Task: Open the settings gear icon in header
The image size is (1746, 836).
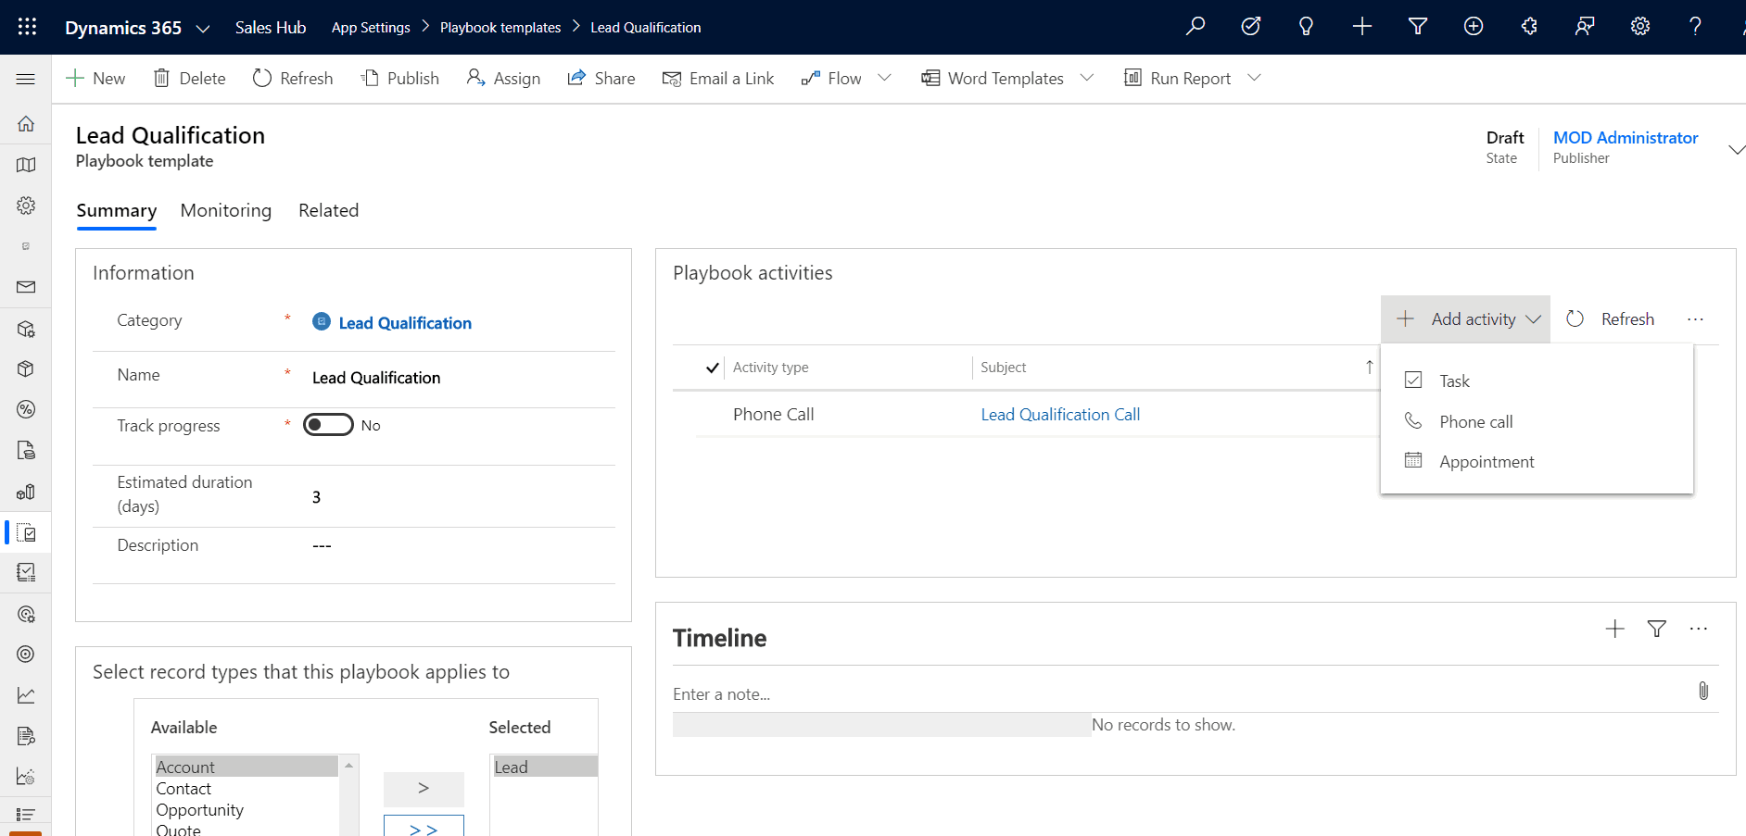Action: pos(1640,27)
